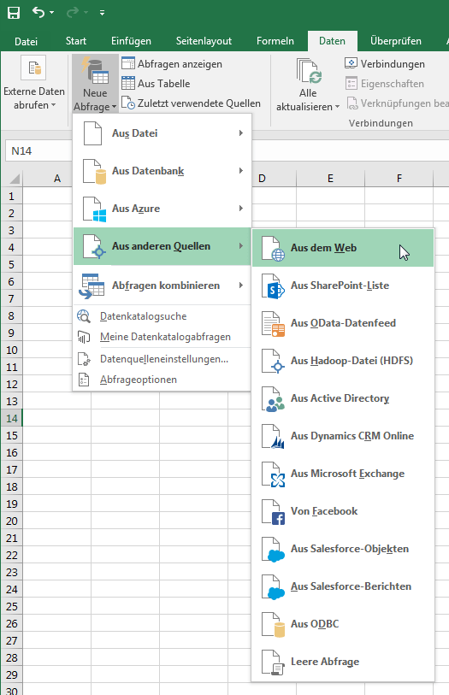Viewport: 449px width, 695px height.
Task: Expand the Aus Azure submenu
Action: pyautogui.click(x=162, y=209)
